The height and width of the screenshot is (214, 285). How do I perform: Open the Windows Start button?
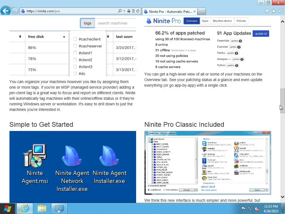click(x=8, y=208)
